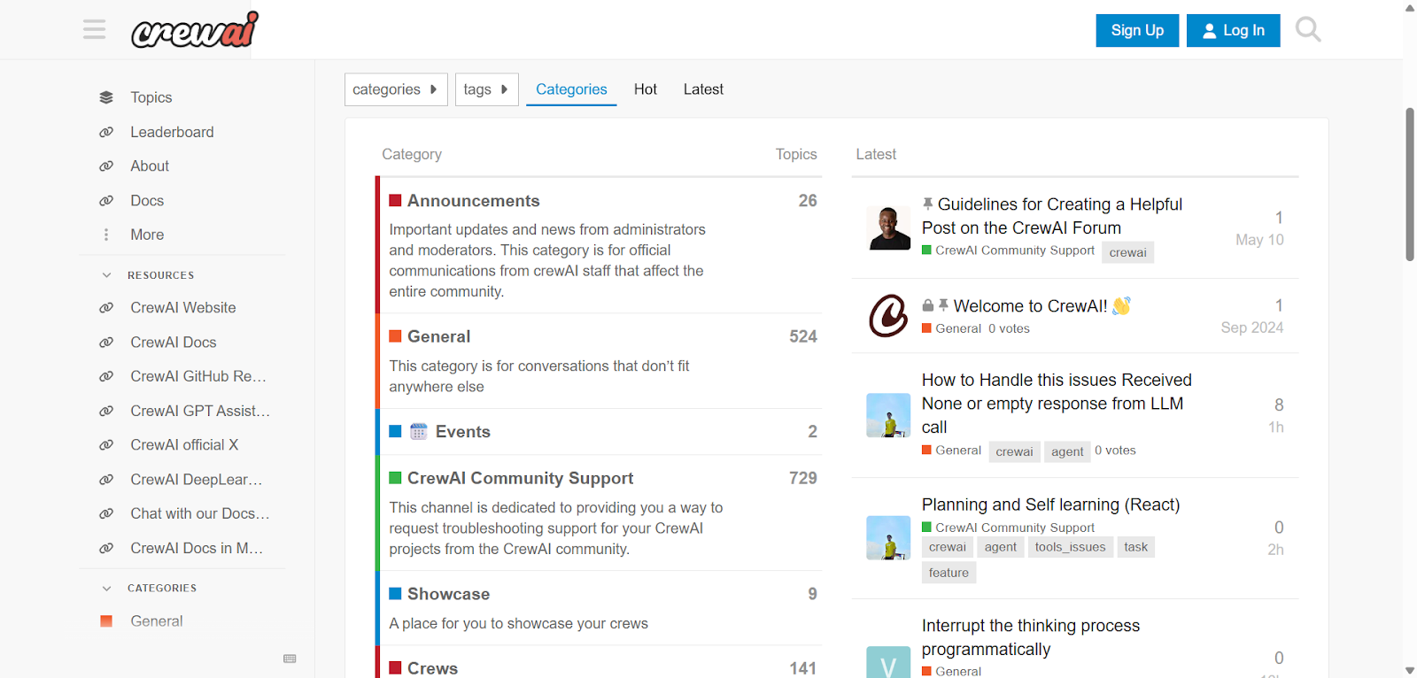Click the link icon beside CrewAI GPT Assist…

pyautogui.click(x=106, y=411)
